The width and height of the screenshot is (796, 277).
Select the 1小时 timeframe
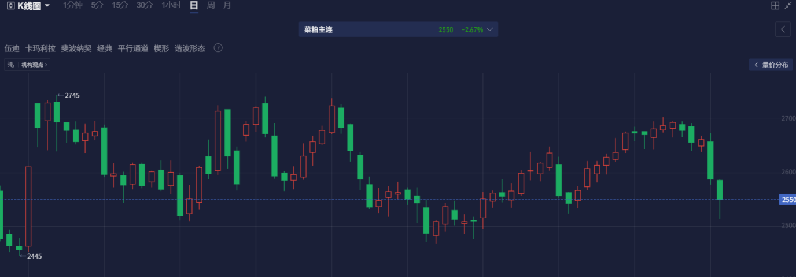click(171, 5)
